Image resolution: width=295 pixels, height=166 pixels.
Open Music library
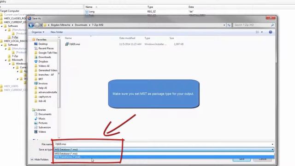pos(42,119)
